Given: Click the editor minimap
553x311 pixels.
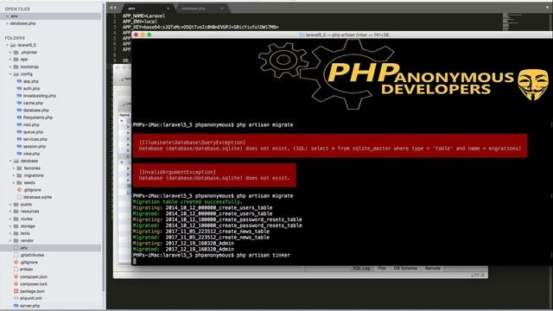Looking at the screenshot, I should [x=512, y=22].
